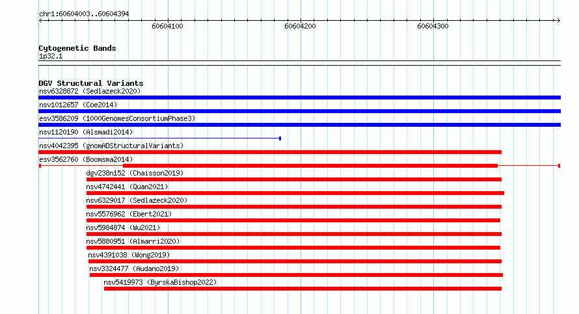The width and height of the screenshot is (579, 314).
Task: Click the left red end marker of esv3562760
Action: [x=40, y=166]
